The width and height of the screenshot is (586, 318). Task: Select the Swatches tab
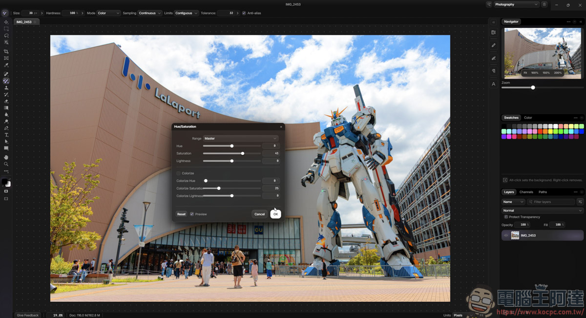pyautogui.click(x=511, y=118)
